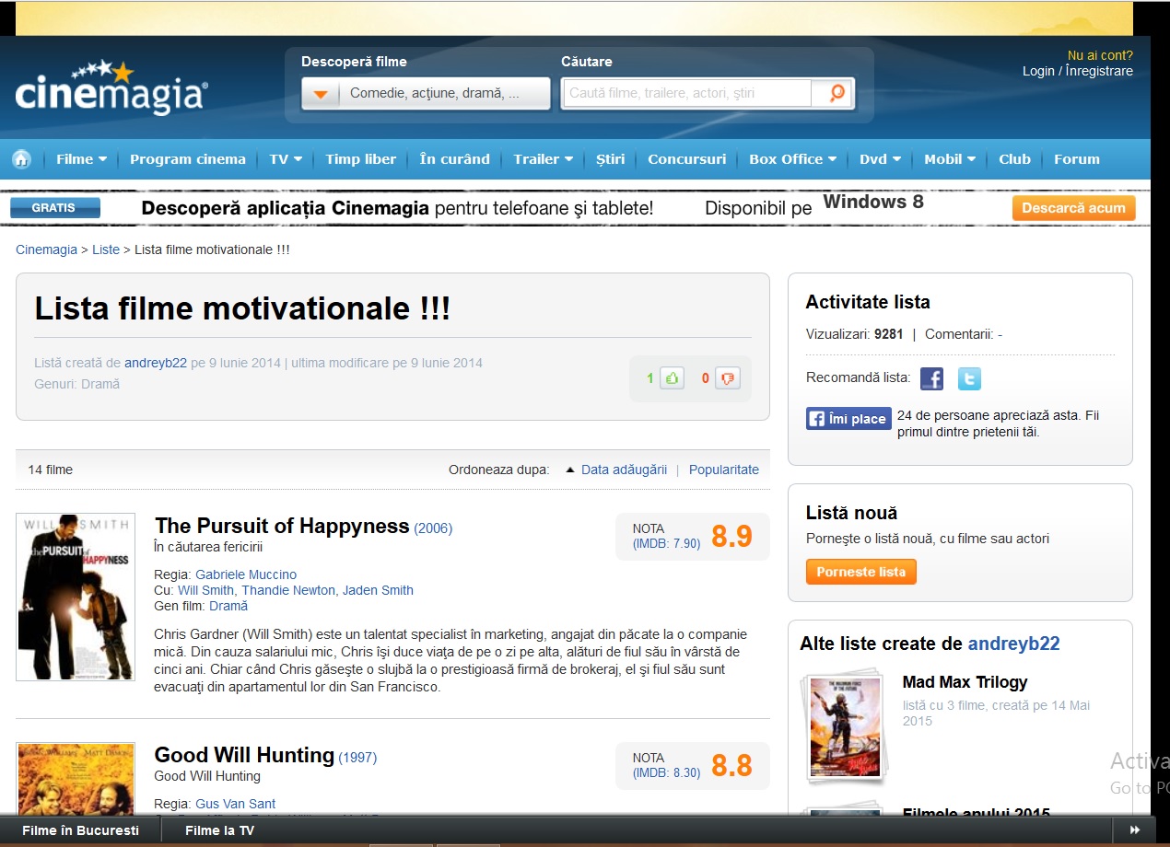Open Știri menu item

tap(610, 159)
